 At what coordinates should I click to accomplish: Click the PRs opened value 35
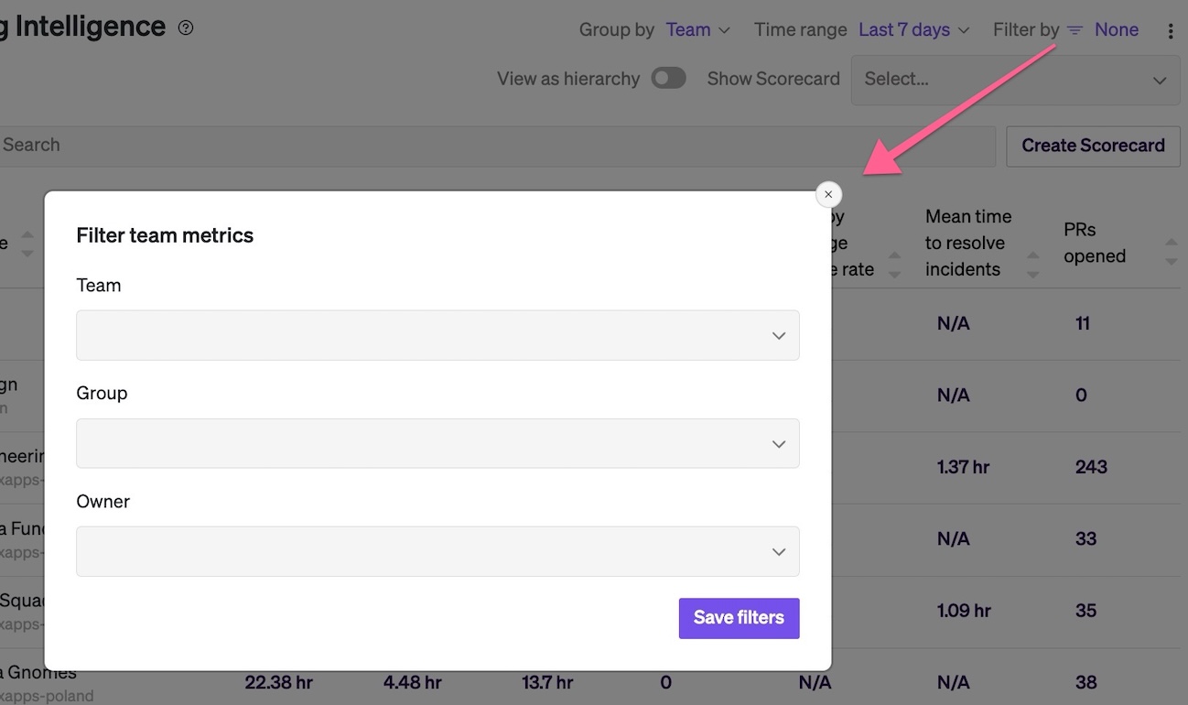coord(1085,611)
